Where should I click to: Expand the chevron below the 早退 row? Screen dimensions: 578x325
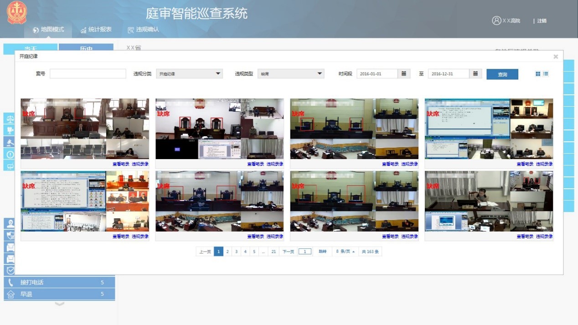coord(59,304)
